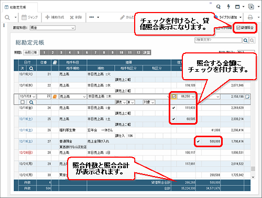
Task: Click the memo note icon at row end
Action: coord(247,96)
